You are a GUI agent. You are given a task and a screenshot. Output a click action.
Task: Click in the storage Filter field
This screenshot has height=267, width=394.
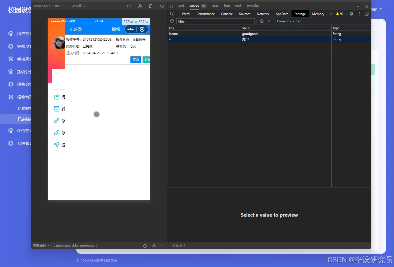216,21
